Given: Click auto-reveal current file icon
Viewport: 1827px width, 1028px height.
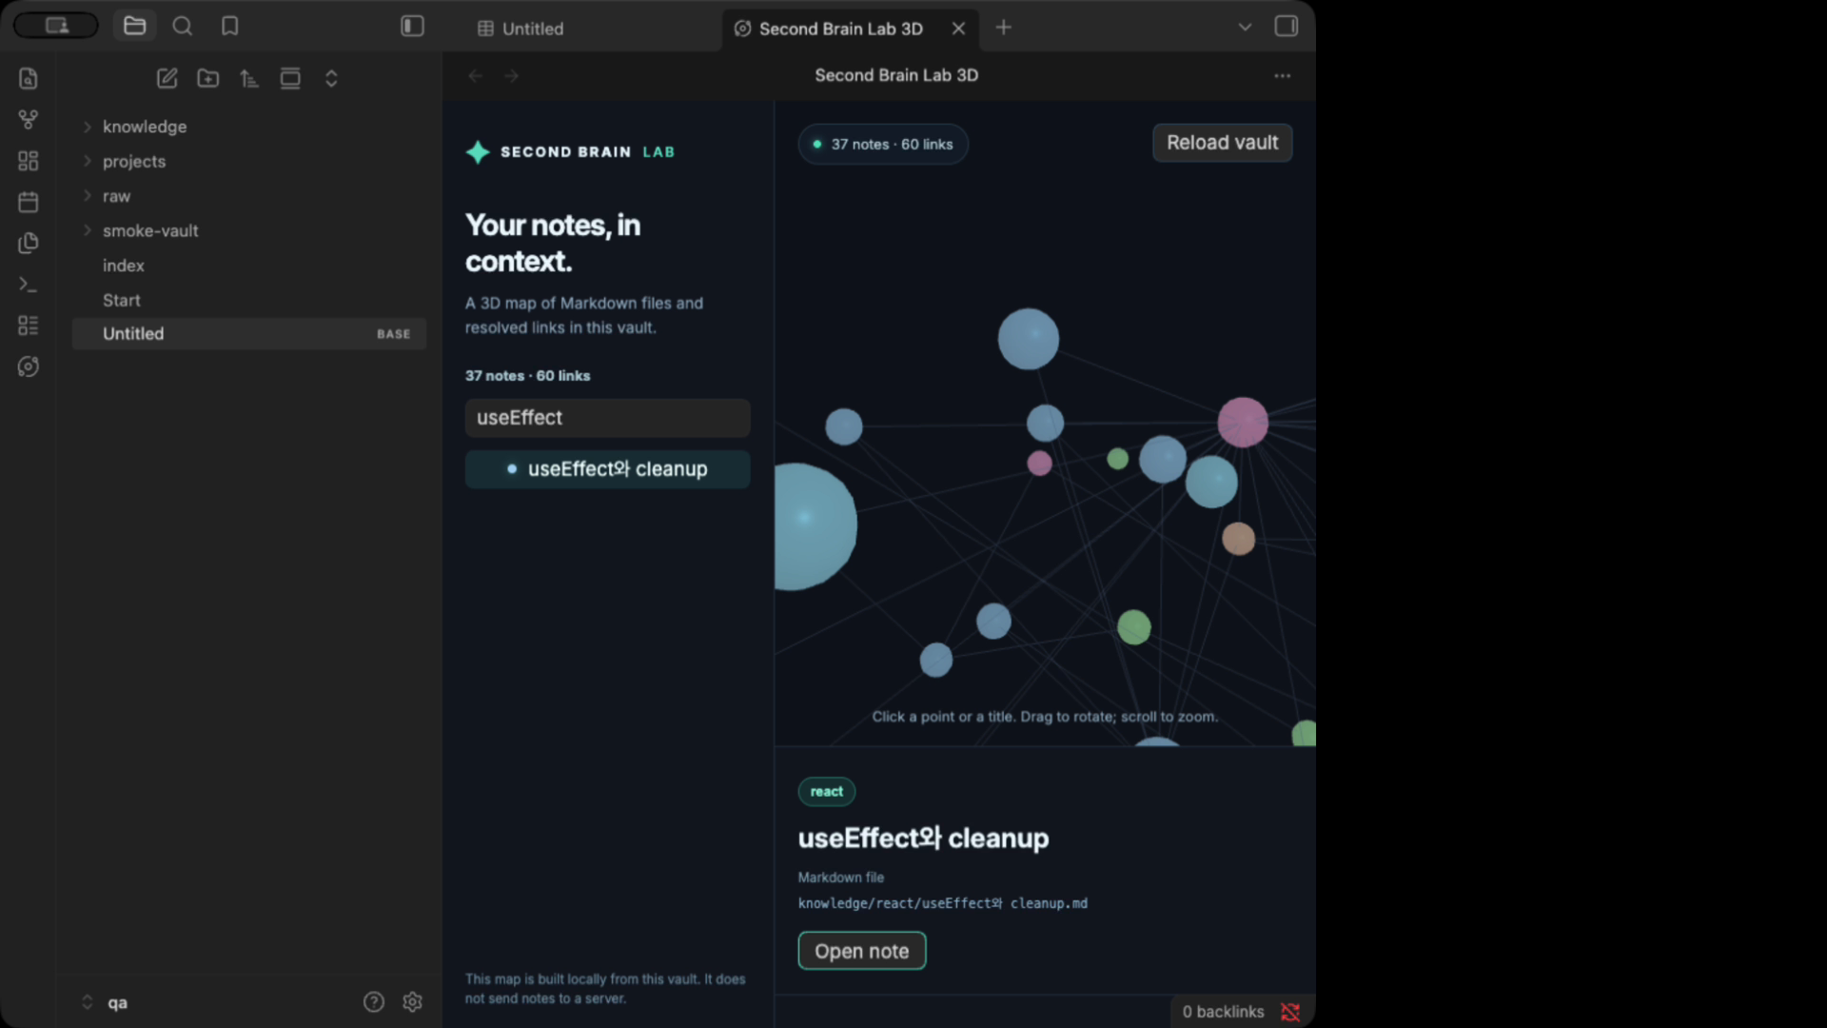Looking at the screenshot, I should coord(290,78).
